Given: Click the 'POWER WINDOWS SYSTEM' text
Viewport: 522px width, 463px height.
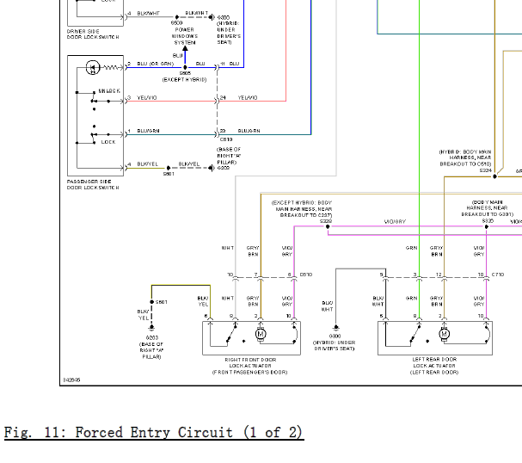Looking at the screenshot, I should click(185, 36).
